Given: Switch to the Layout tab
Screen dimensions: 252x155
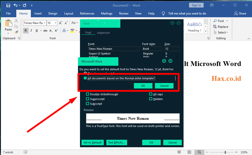Looking at the screenshot, I should click(69, 13).
